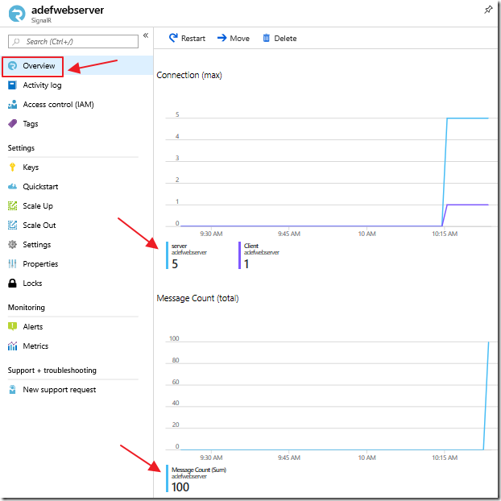501x501 pixels.
Task: Focus the Search (Ctrl+/) box
Action: click(x=73, y=42)
